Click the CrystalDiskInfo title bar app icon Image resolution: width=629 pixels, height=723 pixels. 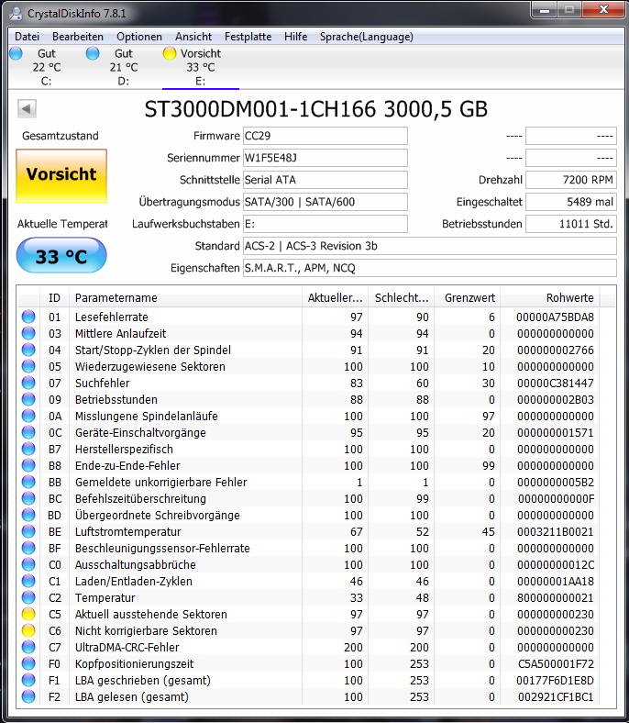coord(16,14)
